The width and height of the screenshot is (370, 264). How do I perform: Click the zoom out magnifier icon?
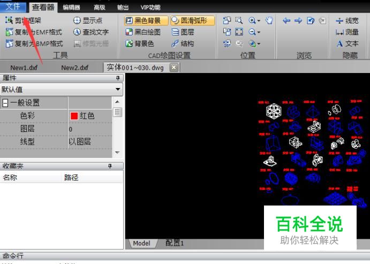point(252,32)
